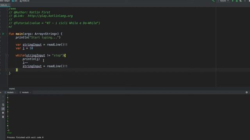
Task: Toggle scroll-to-end icon in the run panel sidebar
Action: click(x=3, y=109)
